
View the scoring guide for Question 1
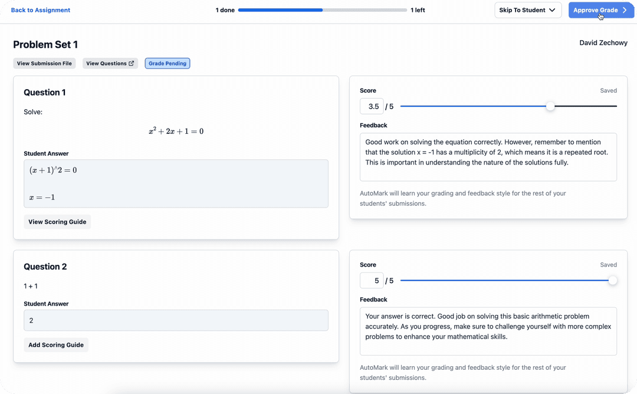coord(57,222)
